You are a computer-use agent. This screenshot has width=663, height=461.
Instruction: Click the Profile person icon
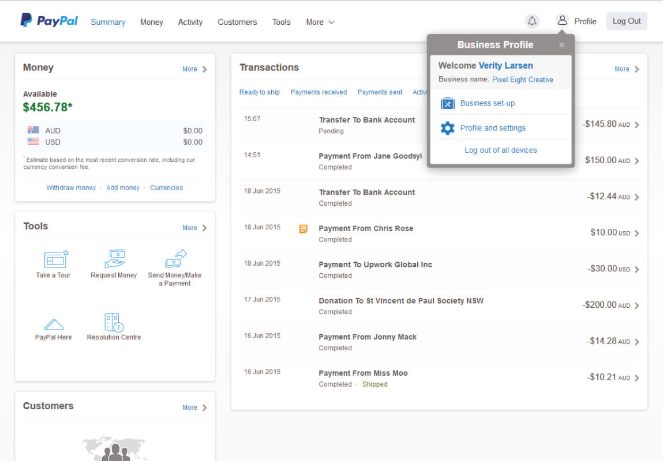tap(562, 20)
